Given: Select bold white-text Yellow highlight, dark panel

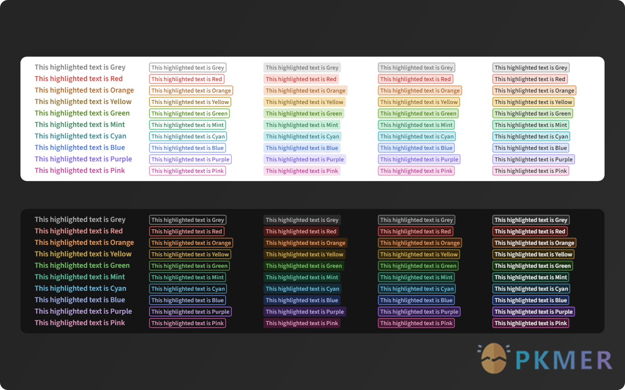Looking at the screenshot, I should (533, 254).
